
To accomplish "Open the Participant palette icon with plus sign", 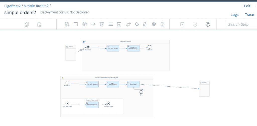I will 67,24.
